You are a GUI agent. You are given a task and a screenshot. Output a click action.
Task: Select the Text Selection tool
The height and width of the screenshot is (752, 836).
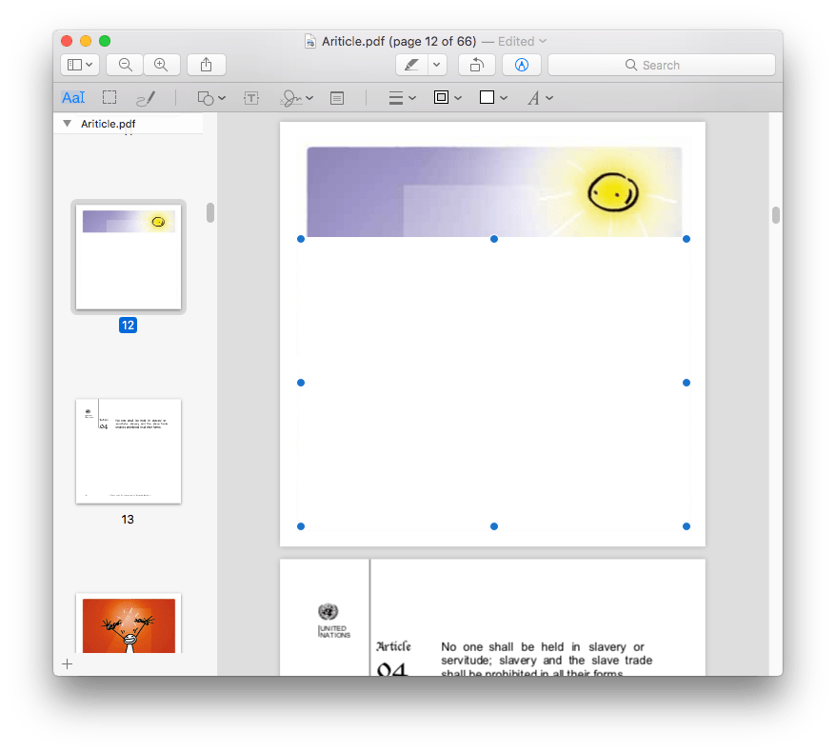(73, 97)
